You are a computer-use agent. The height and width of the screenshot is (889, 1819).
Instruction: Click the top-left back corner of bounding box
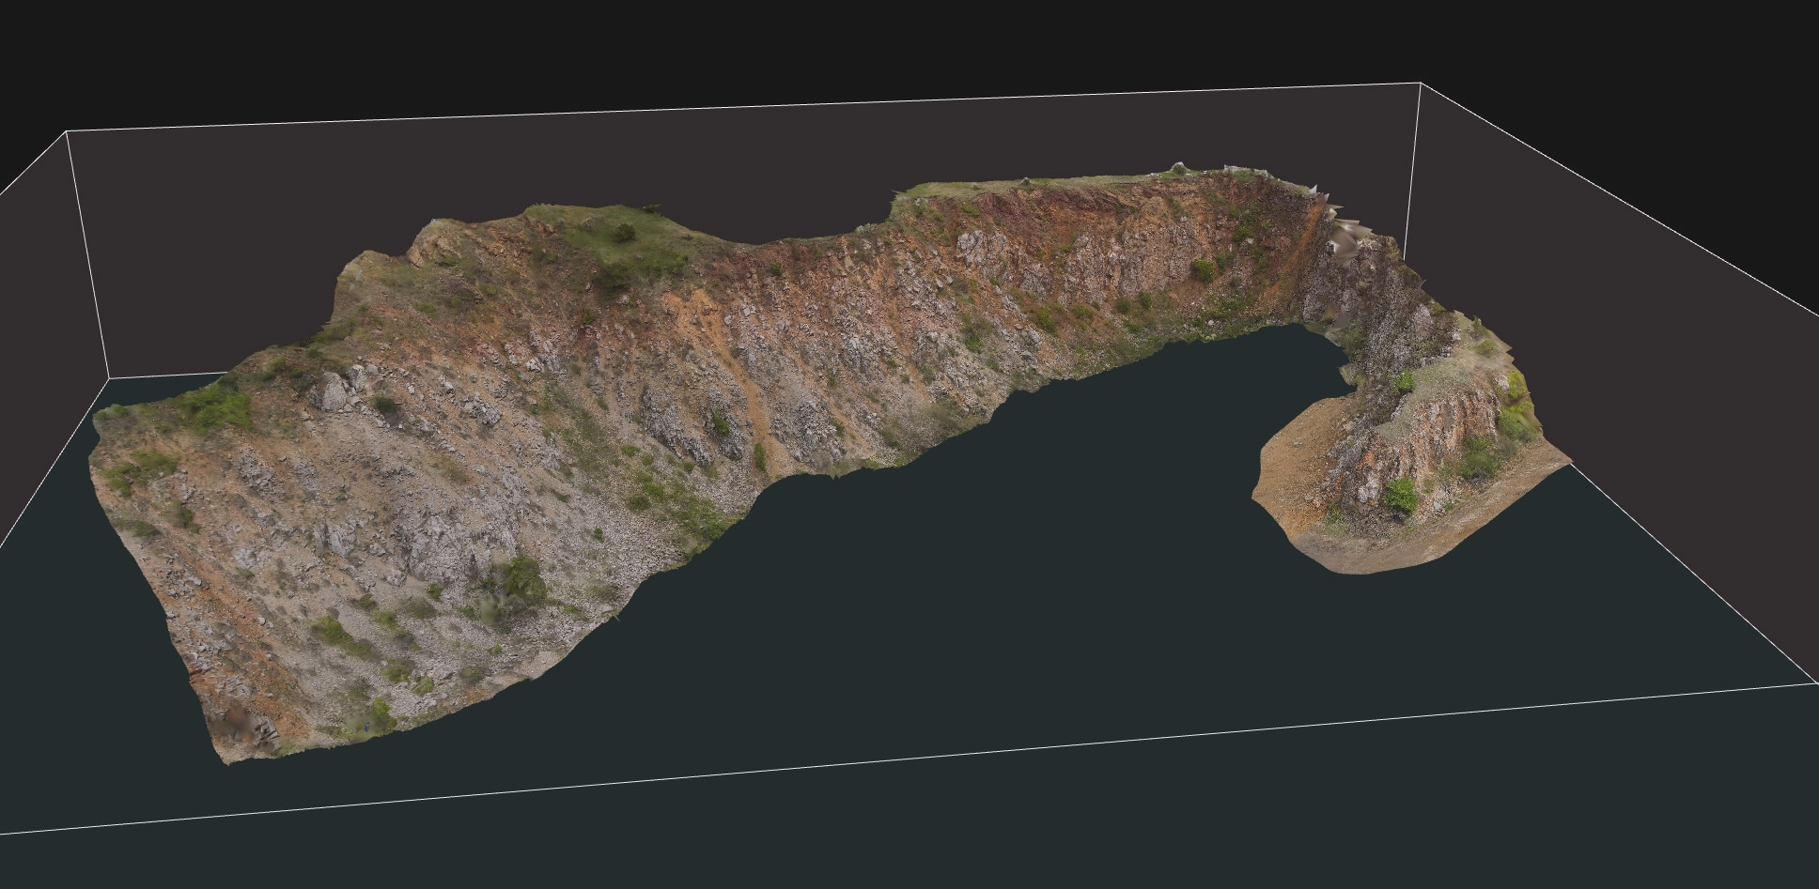(66, 132)
